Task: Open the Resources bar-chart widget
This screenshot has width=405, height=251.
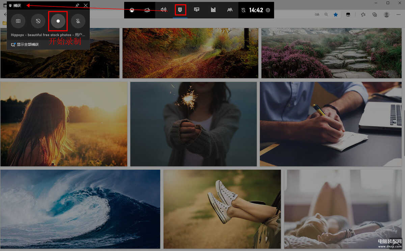Action: coord(213,10)
